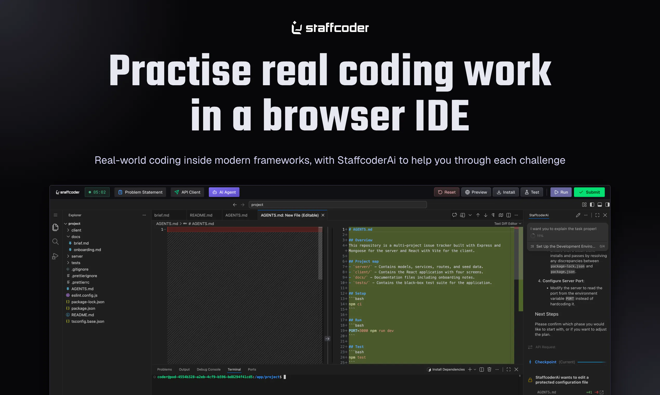
Task: Toggle secondary sidebar visibility
Action: tap(608, 205)
